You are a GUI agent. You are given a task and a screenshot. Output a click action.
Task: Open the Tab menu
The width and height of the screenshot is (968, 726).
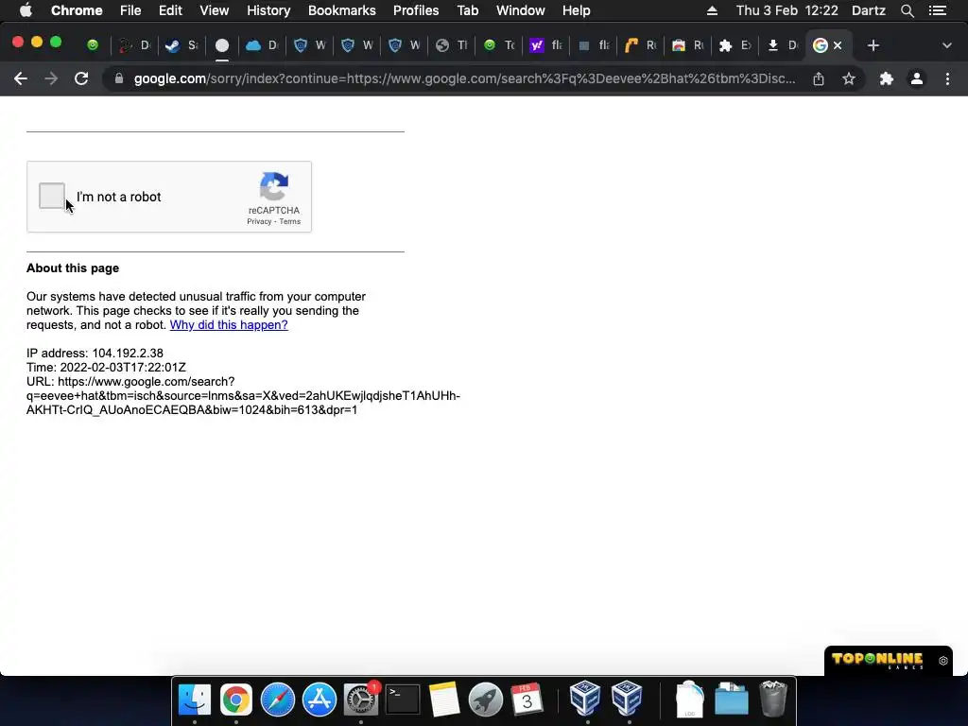[467, 10]
